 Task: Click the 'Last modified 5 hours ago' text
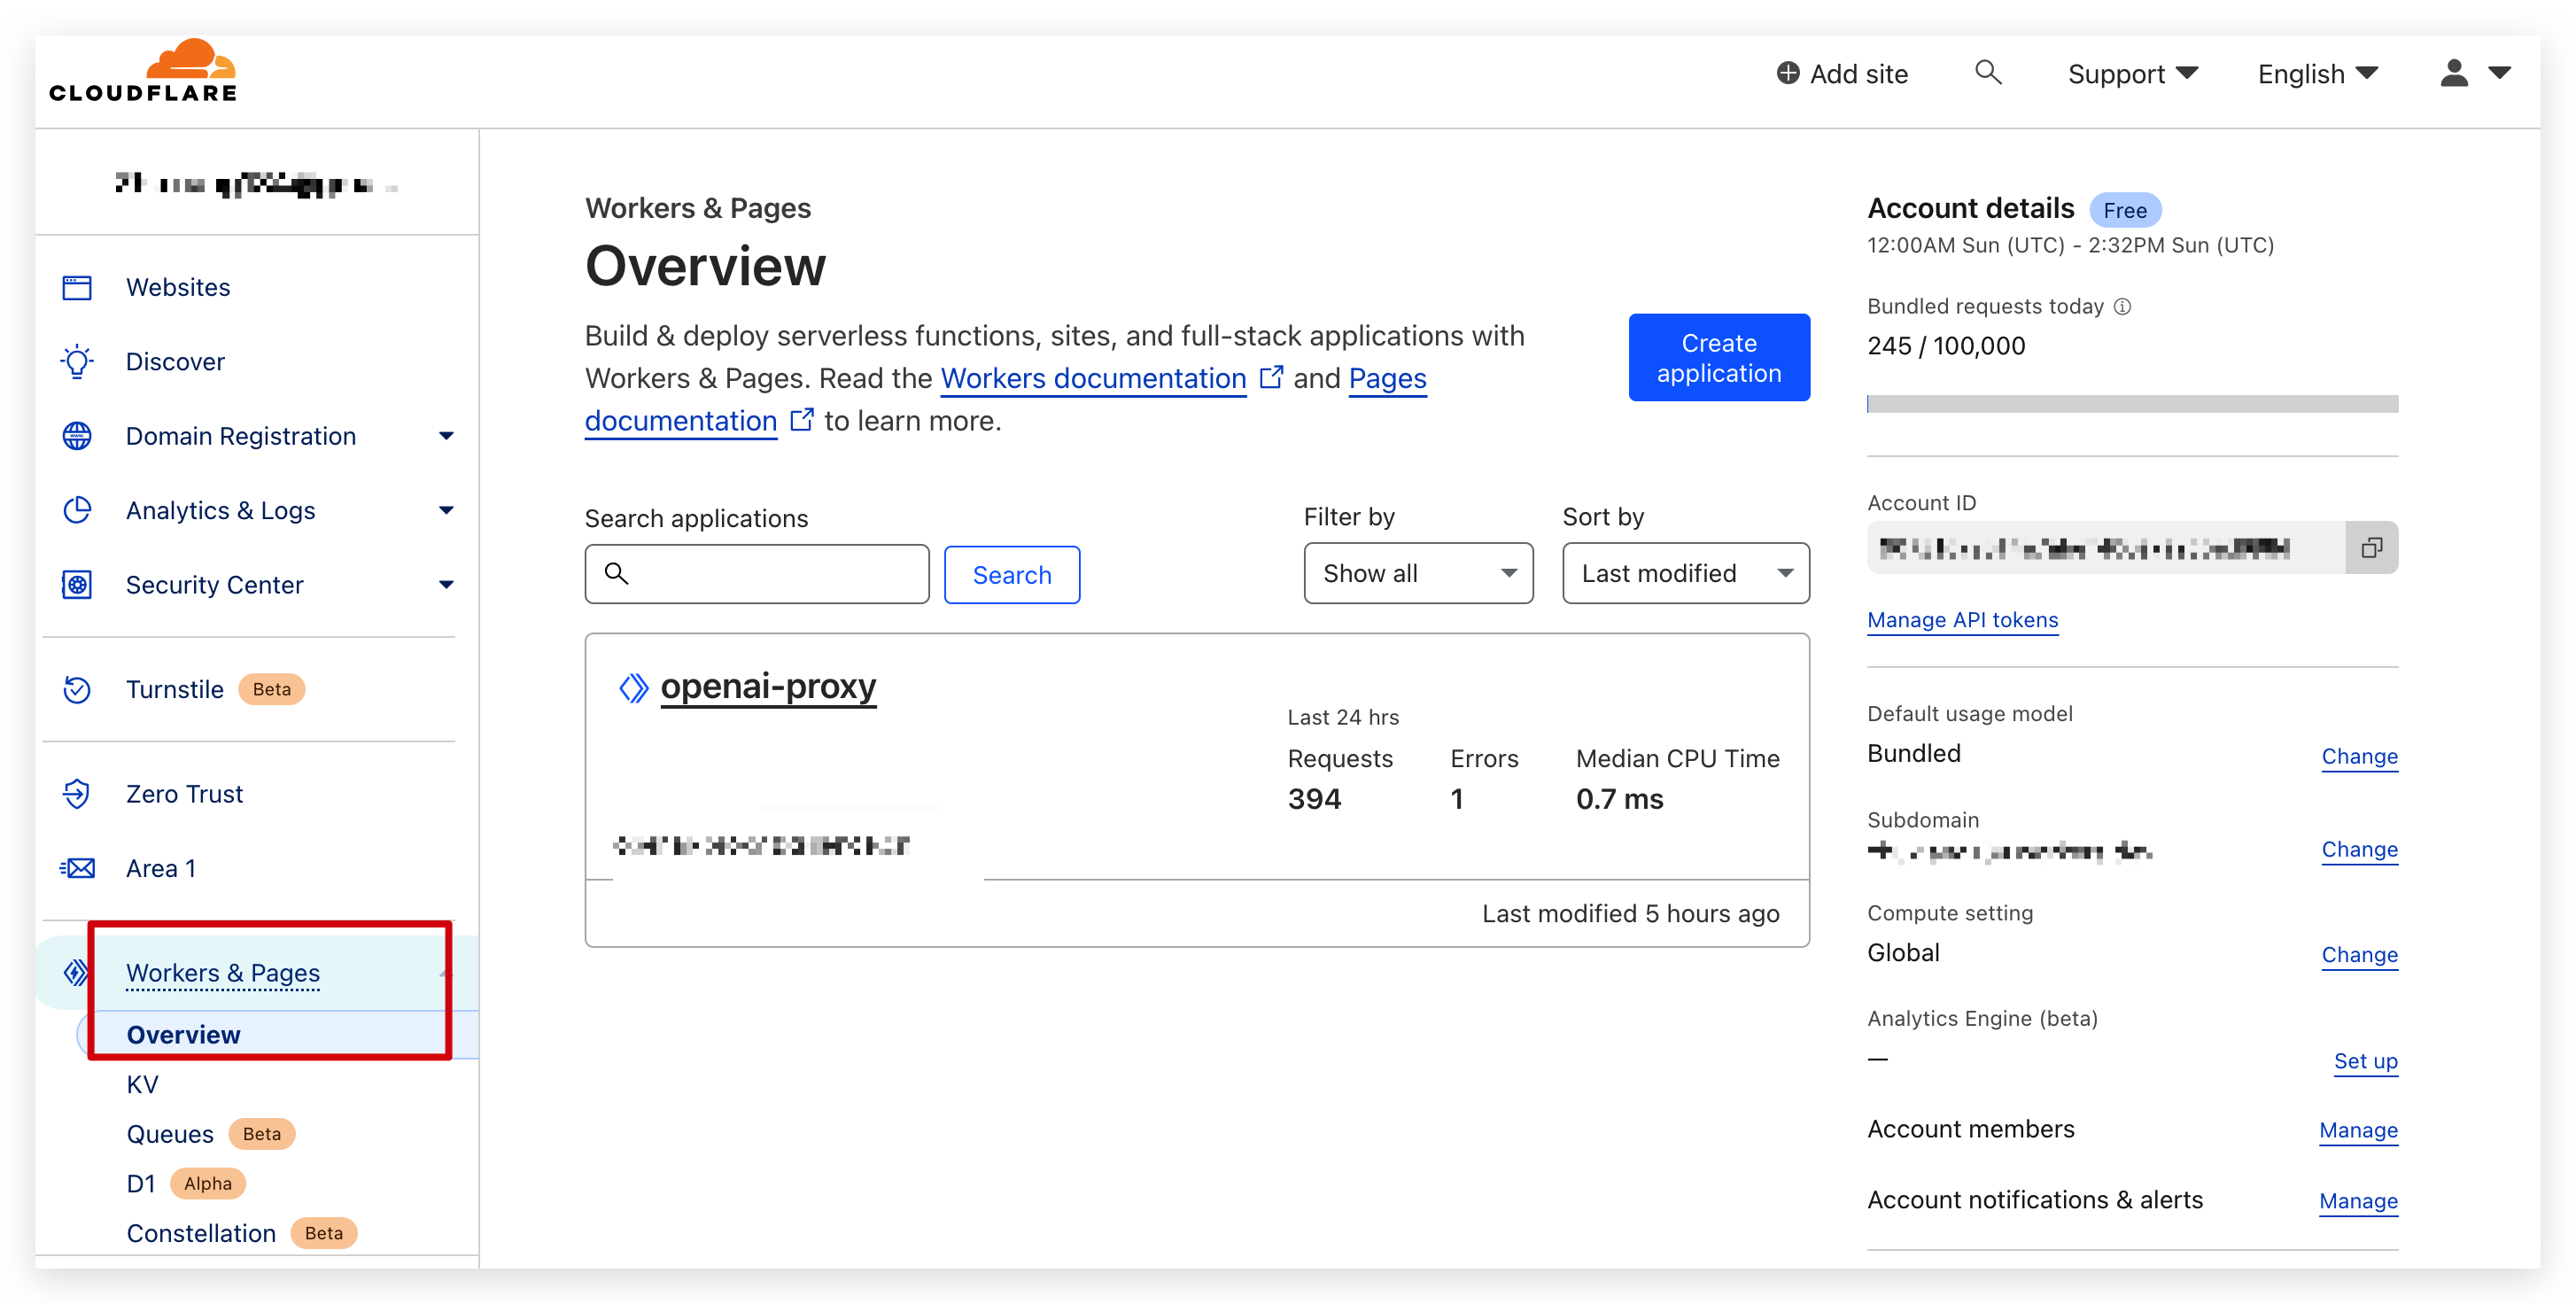[1630, 914]
